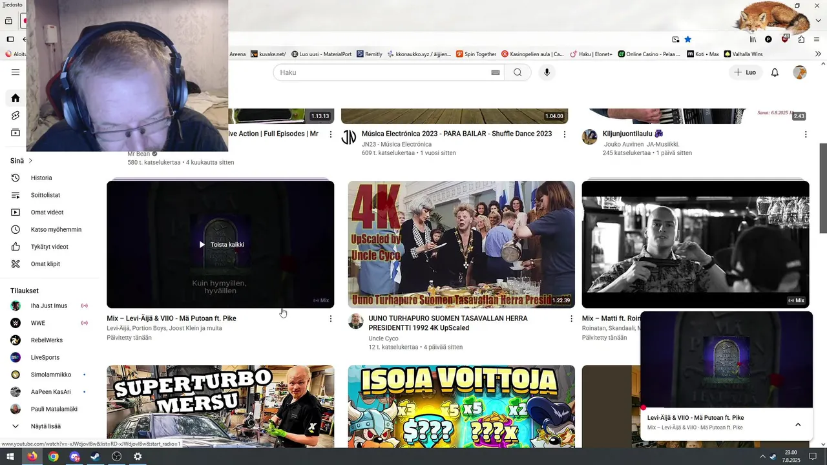Open Steam from the taskbar
This screenshot has width=827, height=465.
tap(95, 457)
